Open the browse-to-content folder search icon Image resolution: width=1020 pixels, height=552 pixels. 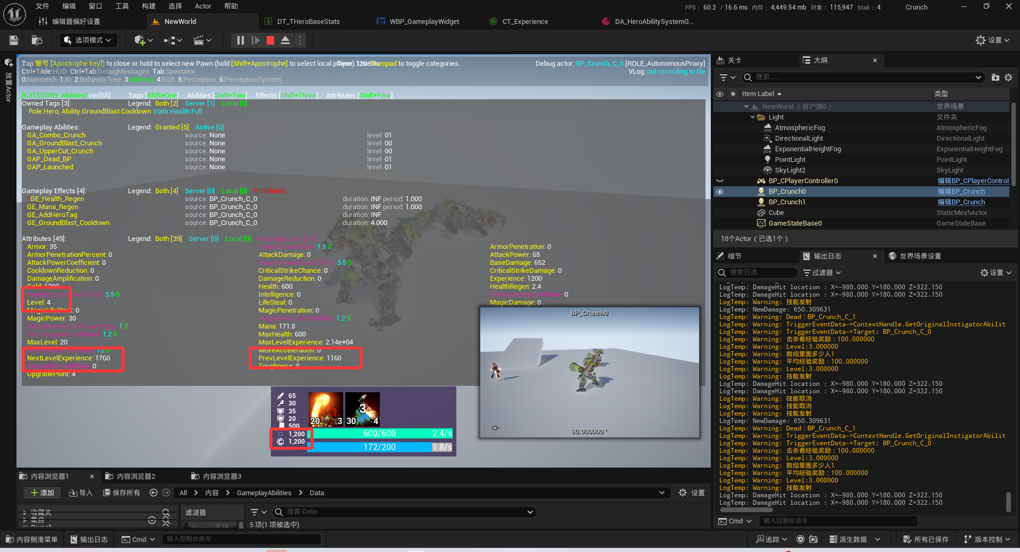37,40
